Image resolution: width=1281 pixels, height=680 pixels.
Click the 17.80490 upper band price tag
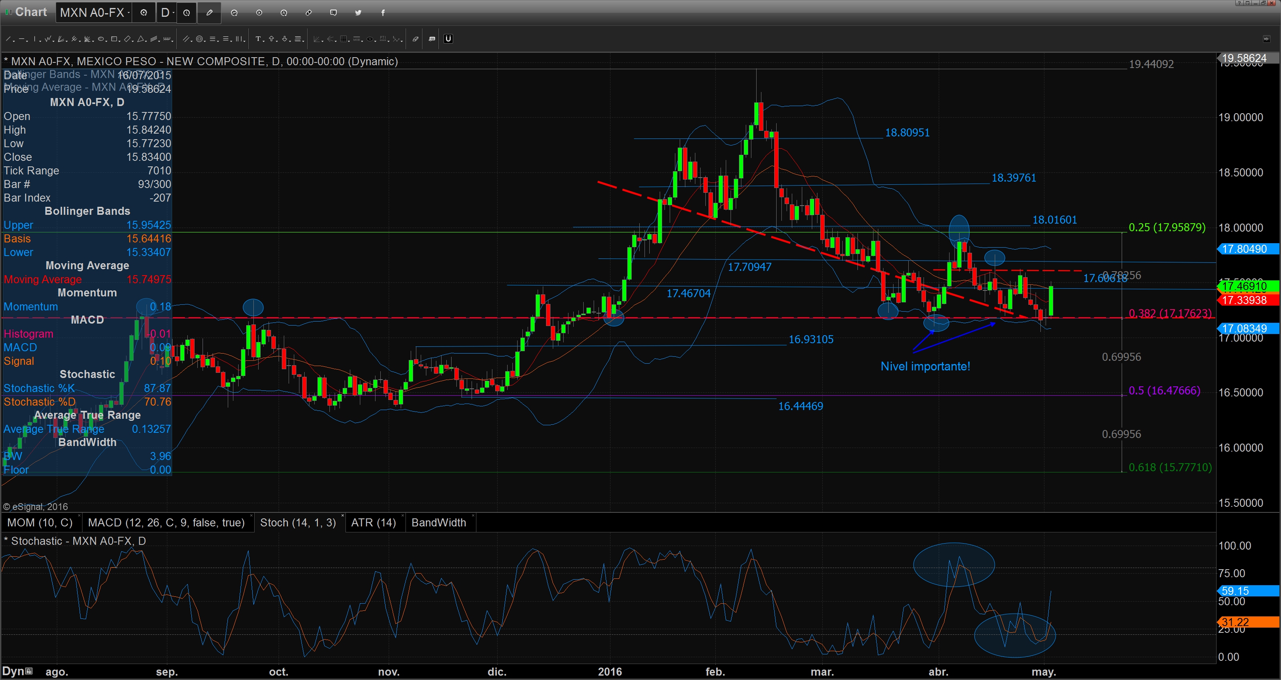point(1248,248)
